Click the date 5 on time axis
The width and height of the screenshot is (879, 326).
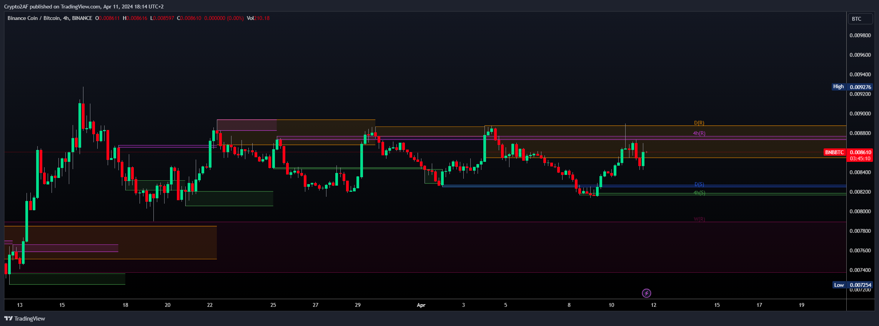(x=506, y=305)
